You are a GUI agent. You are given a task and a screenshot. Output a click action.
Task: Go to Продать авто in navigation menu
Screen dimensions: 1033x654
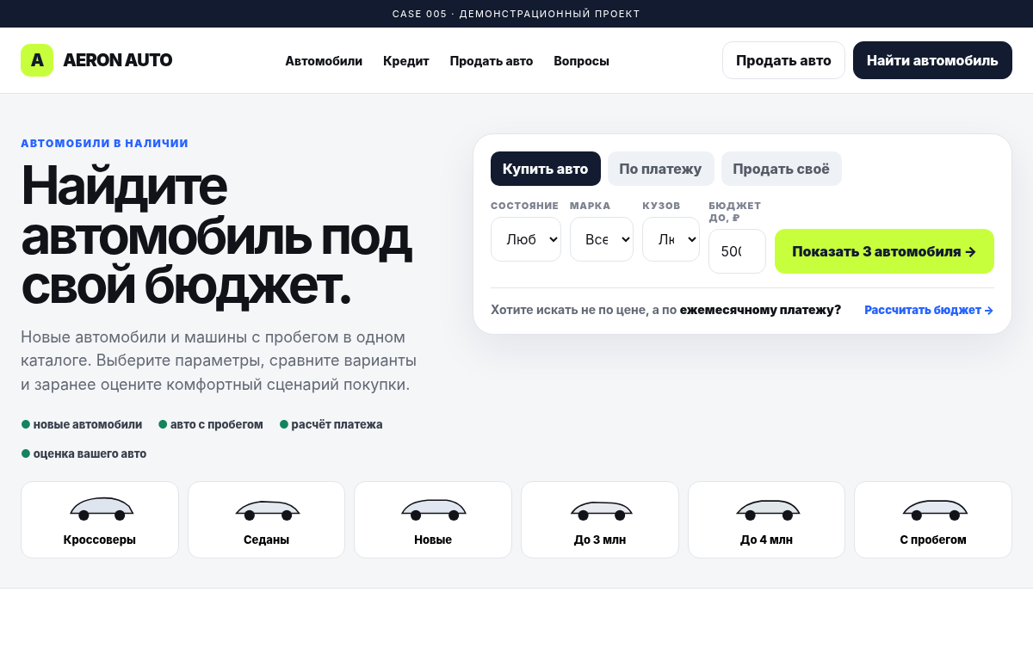point(492,61)
